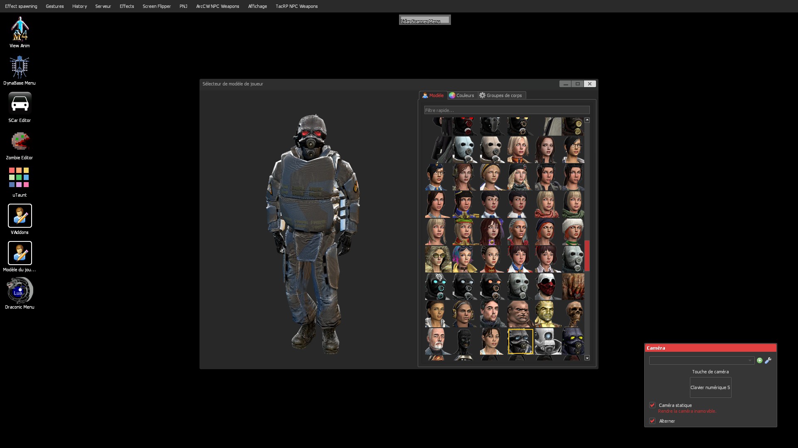Open the SCar Editor car icon
The height and width of the screenshot is (448, 798).
20,104
